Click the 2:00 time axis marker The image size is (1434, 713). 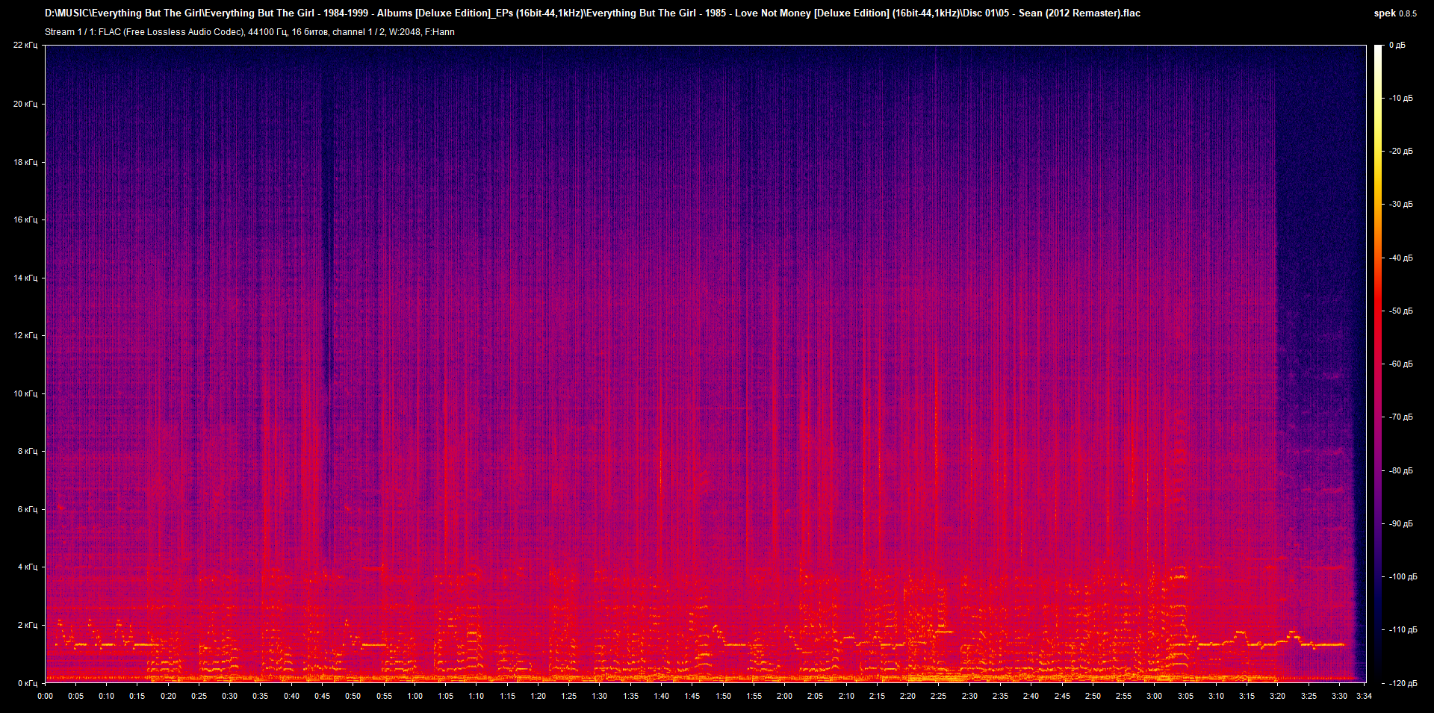point(784,696)
